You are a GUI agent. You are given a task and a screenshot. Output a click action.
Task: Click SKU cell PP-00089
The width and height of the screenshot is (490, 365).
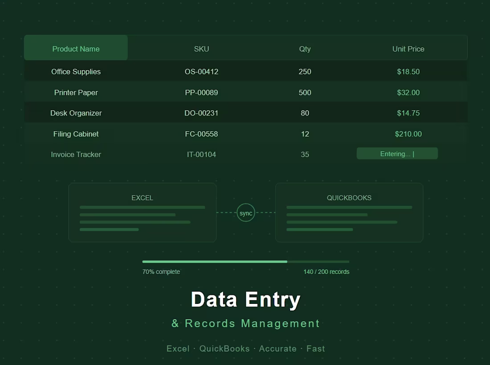pos(201,93)
